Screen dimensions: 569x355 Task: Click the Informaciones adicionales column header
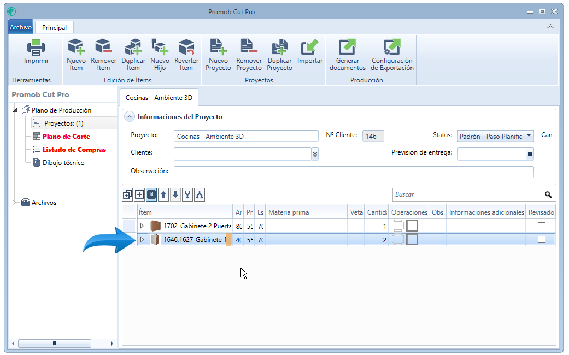tap(486, 212)
